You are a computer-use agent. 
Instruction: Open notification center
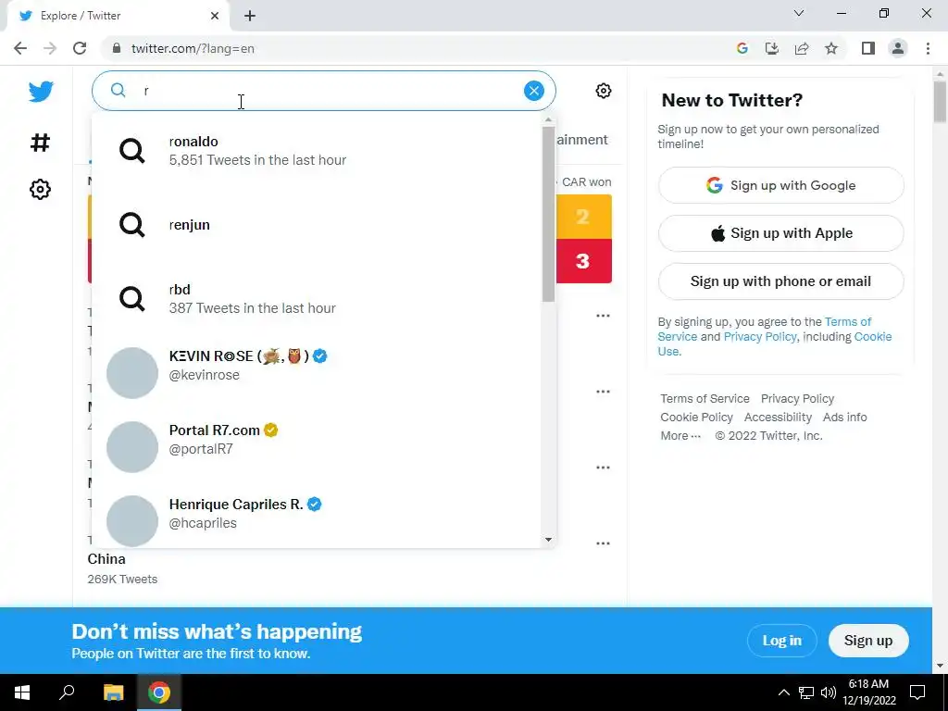point(917,692)
